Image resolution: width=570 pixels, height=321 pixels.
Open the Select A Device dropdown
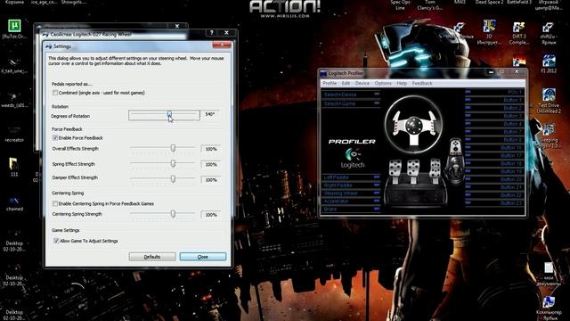point(351,95)
